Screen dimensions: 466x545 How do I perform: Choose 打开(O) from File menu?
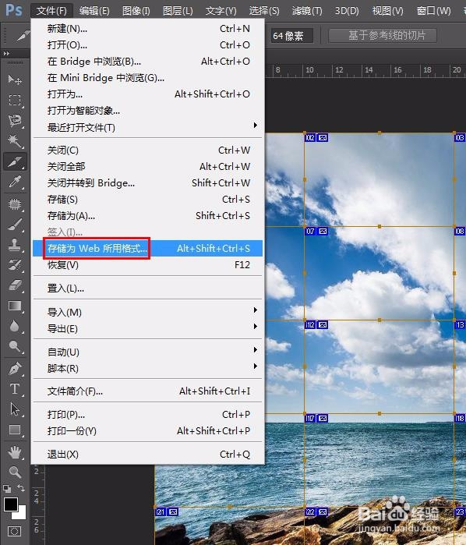(148, 45)
